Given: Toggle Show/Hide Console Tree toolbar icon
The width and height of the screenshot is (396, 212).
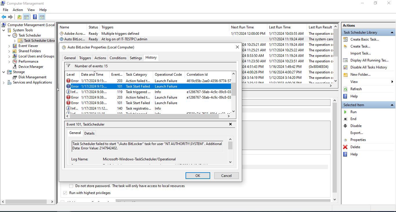Looking at the screenshot, I should [26, 17].
